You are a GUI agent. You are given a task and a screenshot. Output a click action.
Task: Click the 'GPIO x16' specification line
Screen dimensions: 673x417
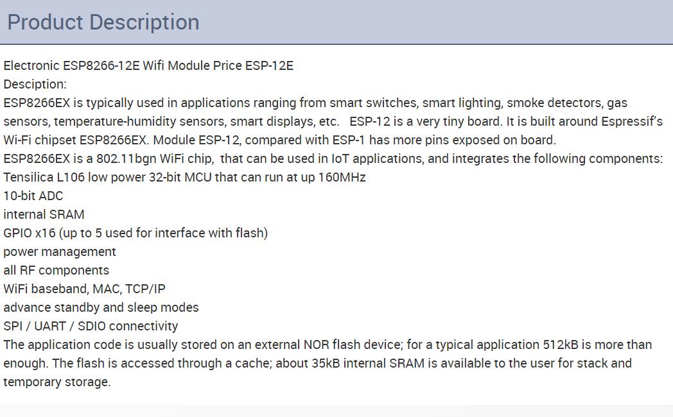[135, 233]
